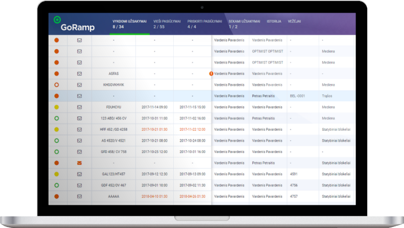
Task: Select the GDF 452/OV 467 cell
Action: (114, 185)
